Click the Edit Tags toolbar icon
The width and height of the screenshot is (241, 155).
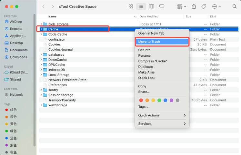[x=204, y=6]
